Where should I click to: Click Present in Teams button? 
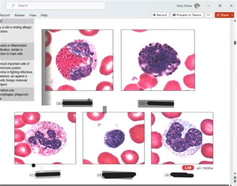(187, 15)
